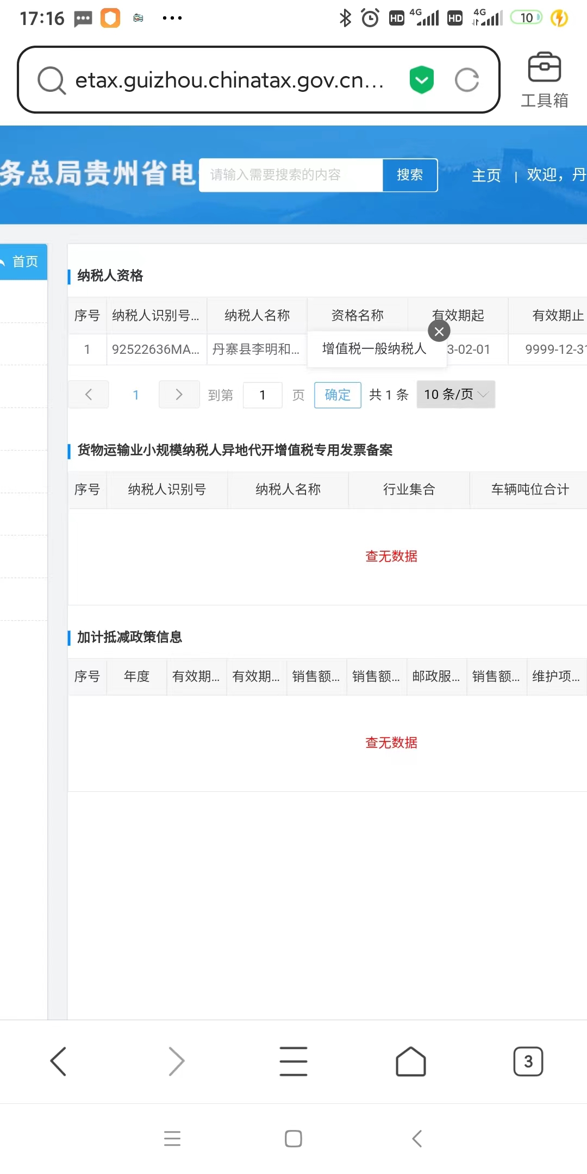Switch to the 首页 tab
This screenshot has width=587, height=1174.
(24, 262)
